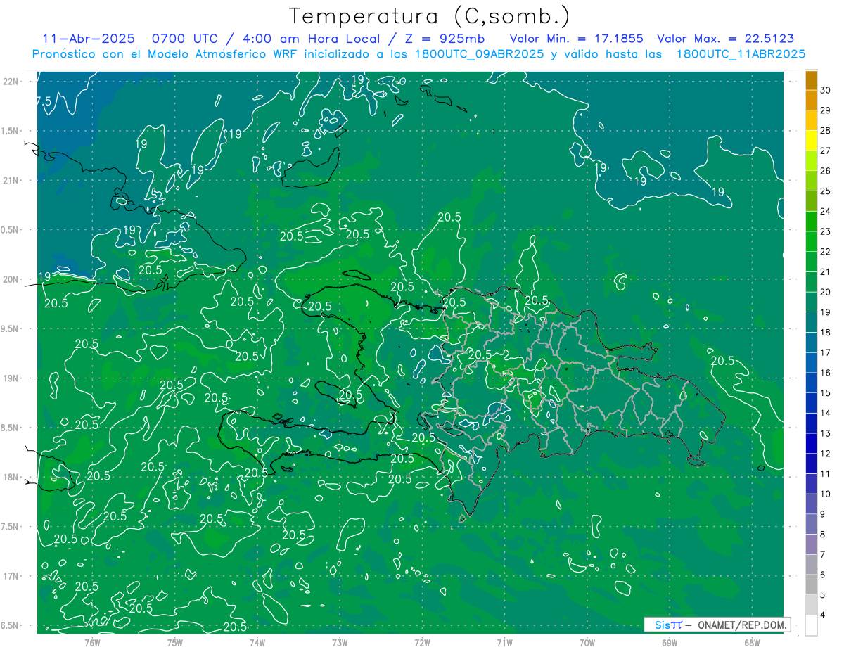Viewport: 844px width, 652px height.
Task: Click '4:00 am Hora Local' in the header
Action: pos(311,39)
